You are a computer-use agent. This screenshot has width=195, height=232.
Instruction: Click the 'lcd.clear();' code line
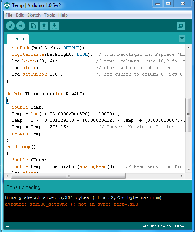pos(28,68)
